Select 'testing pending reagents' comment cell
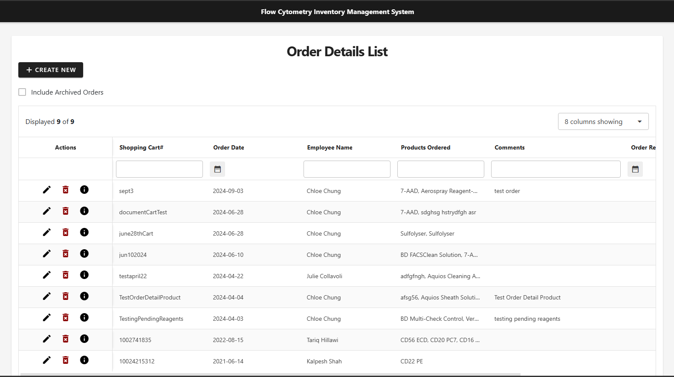 click(x=527, y=319)
